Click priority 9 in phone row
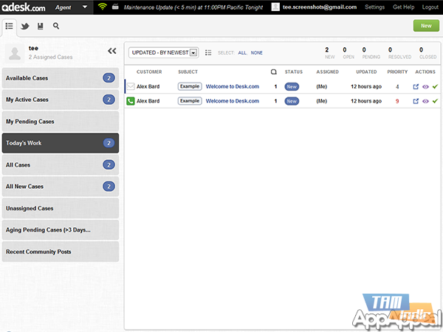The image size is (443, 332). (397, 101)
